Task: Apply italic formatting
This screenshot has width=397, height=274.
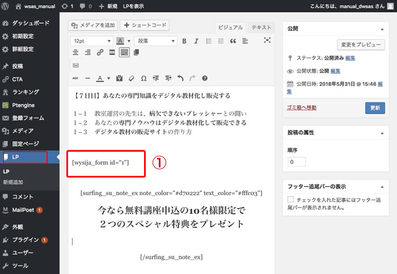Action: [196, 41]
